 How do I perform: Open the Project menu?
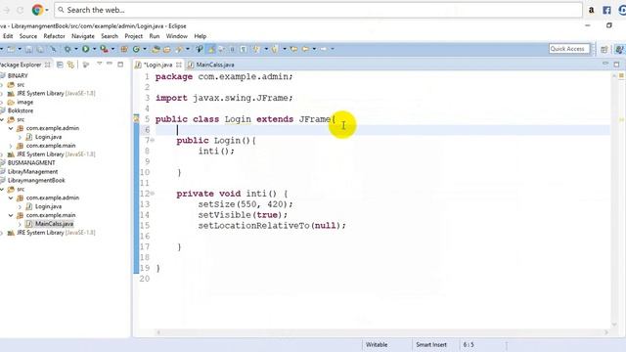(x=133, y=36)
